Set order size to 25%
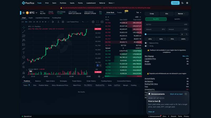 click(x=150, y=39)
